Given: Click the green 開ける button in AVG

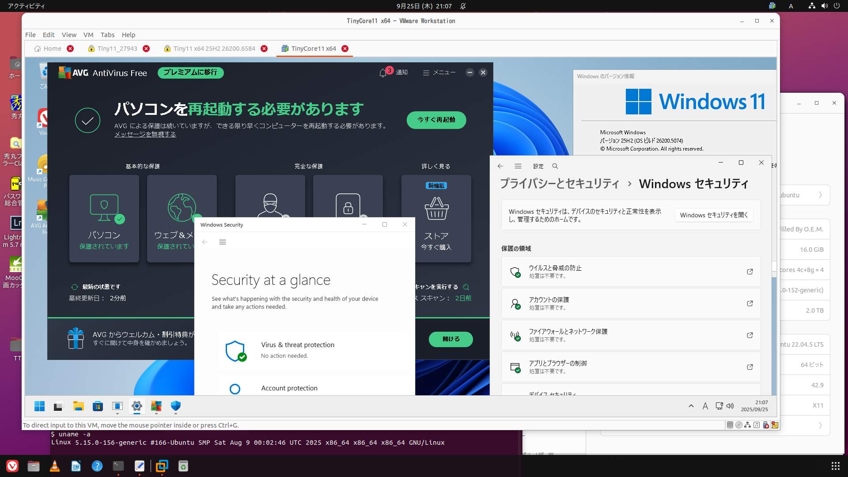Looking at the screenshot, I should click(x=450, y=339).
